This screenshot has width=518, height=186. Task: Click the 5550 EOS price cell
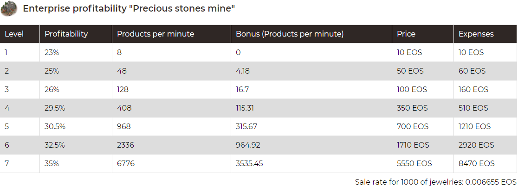click(414, 163)
